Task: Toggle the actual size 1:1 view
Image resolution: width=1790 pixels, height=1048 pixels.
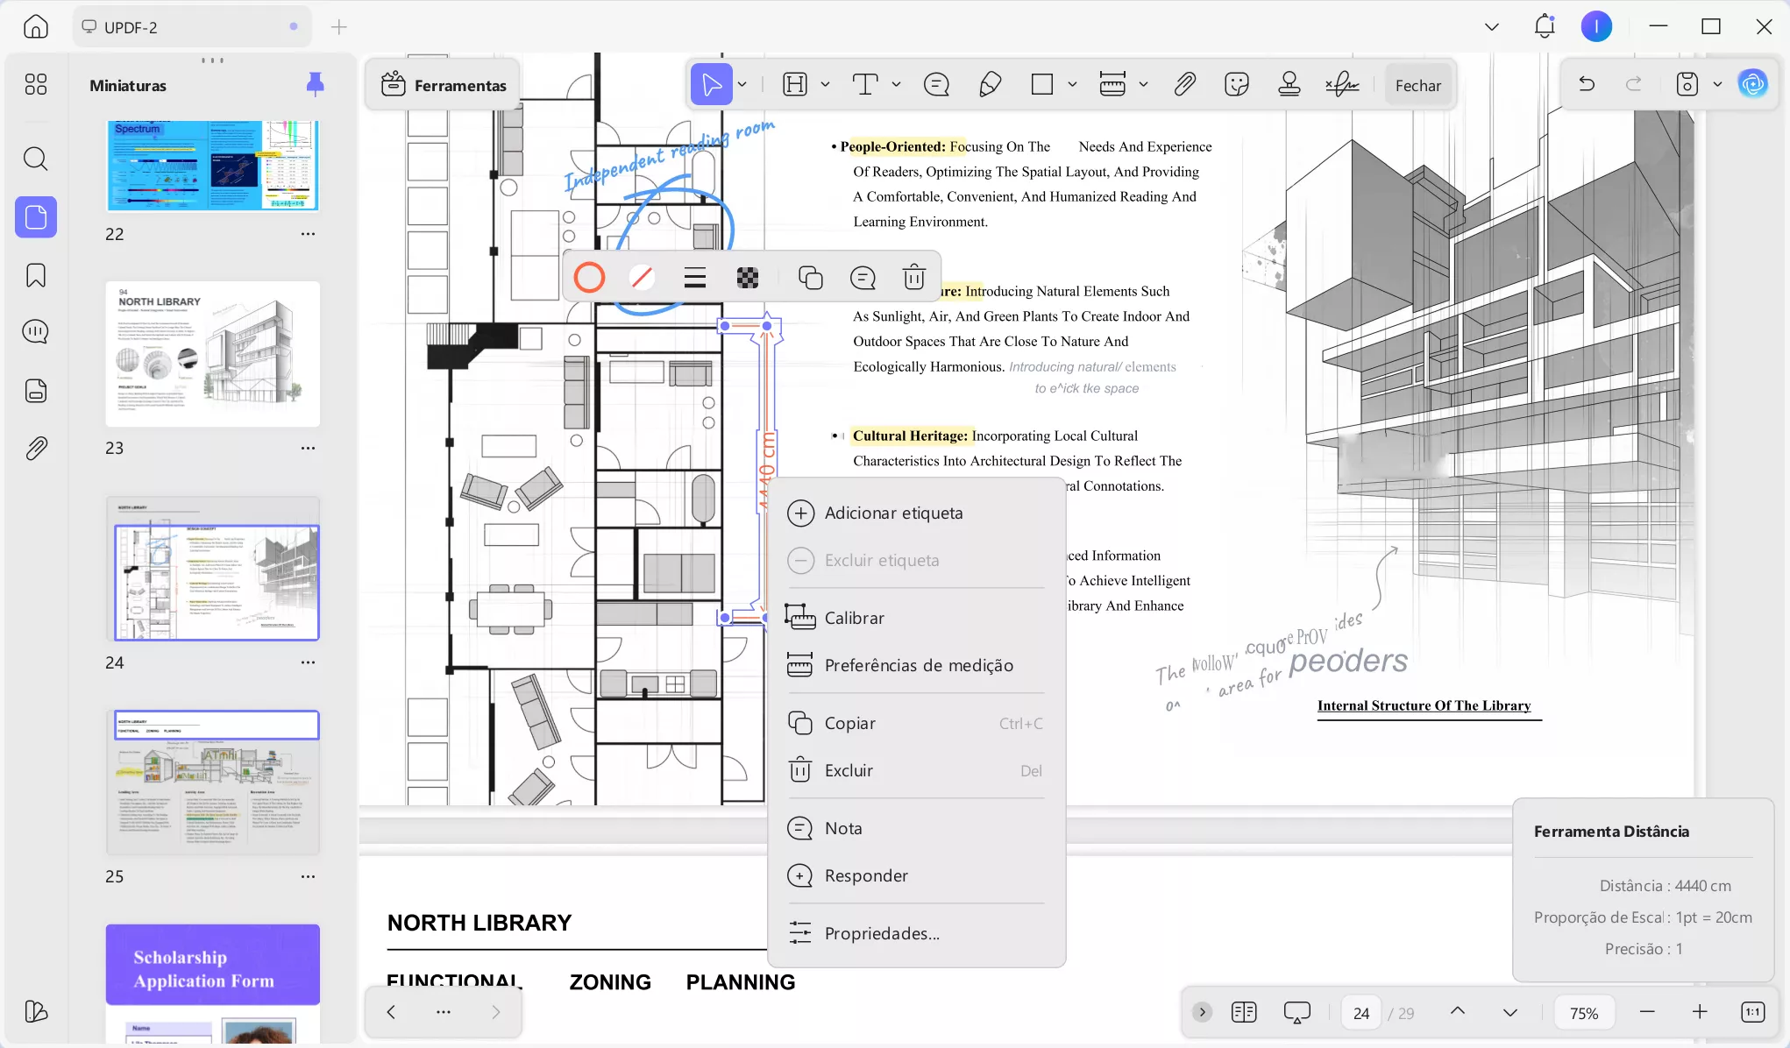Action: (1751, 1012)
